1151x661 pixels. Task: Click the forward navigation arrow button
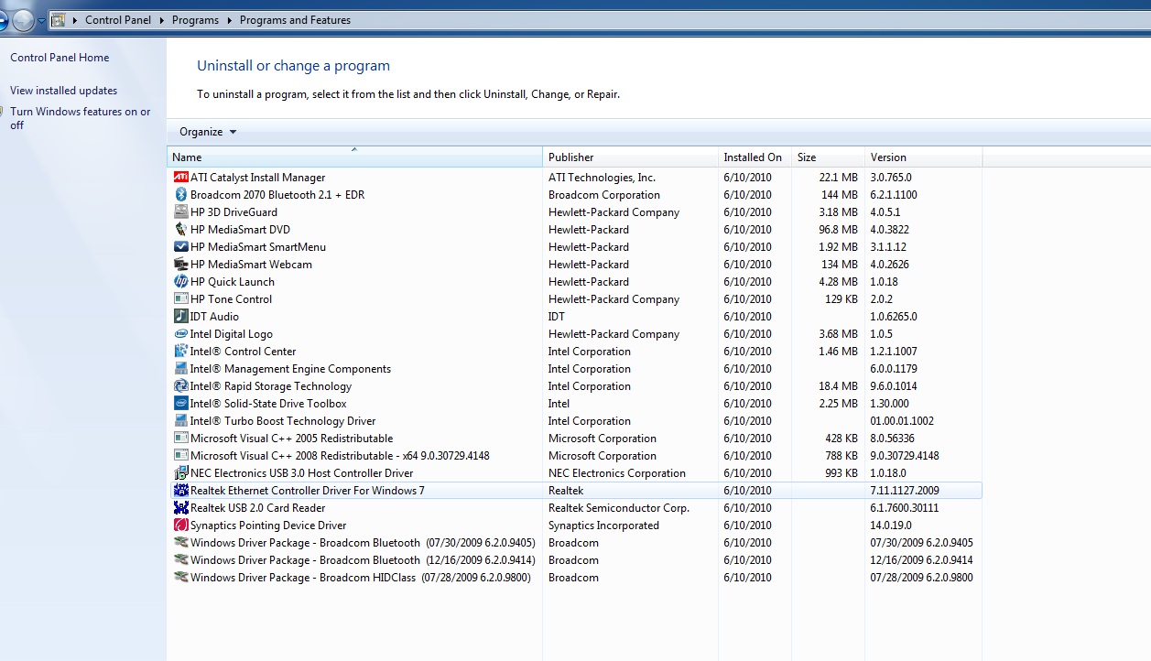click(x=24, y=19)
